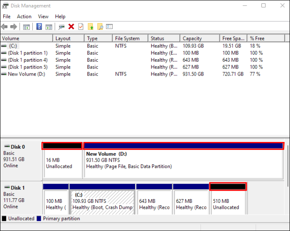Click the Disk 1 drive icon
This screenshot has height=231, width=290.
[x=7, y=187]
